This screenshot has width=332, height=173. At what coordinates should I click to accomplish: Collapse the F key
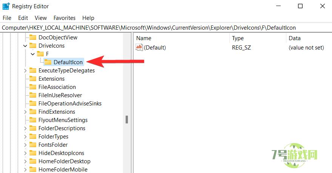32,54
